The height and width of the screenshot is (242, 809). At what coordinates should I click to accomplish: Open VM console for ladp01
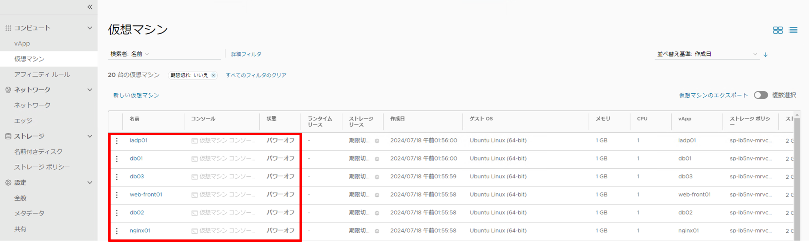[x=223, y=141]
